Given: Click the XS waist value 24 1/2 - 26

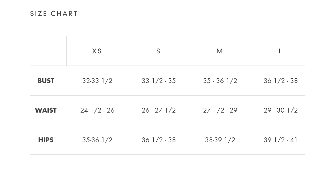Looking at the screenshot, I should [x=97, y=110].
